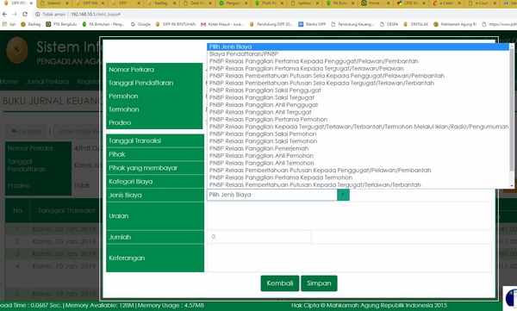Switch to the SIPP MA browser tab
The image size is (517, 311).
point(90,3)
